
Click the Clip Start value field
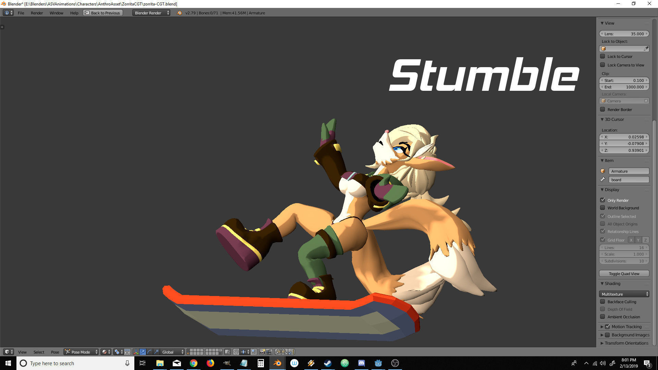coord(624,80)
